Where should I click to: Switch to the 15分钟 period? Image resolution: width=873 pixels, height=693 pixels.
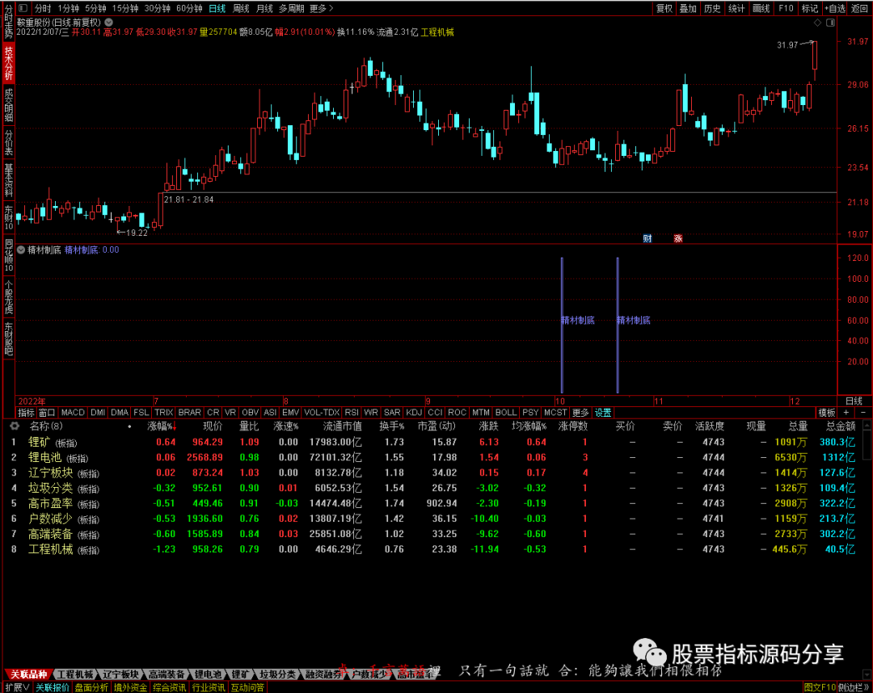[x=125, y=8]
